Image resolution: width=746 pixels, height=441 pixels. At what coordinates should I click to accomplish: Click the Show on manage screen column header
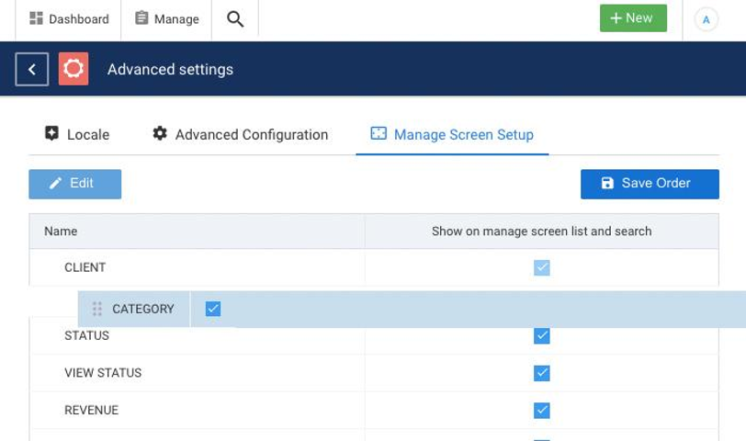(541, 232)
